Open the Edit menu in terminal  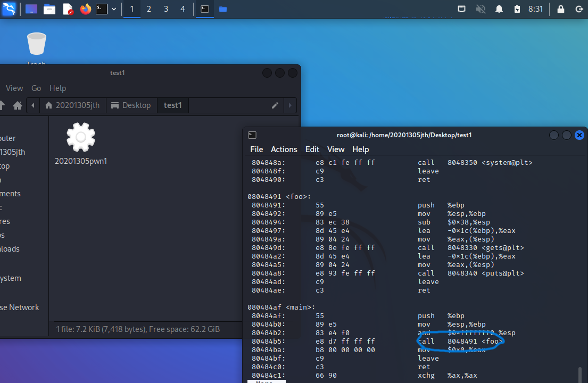(312, 149)
